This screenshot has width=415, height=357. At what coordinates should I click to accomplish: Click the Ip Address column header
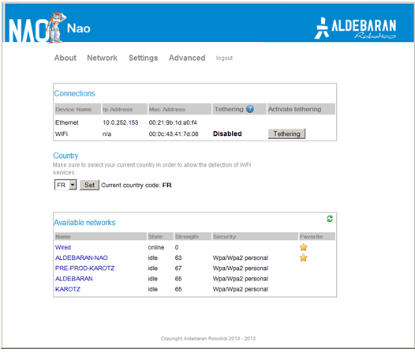125,109
